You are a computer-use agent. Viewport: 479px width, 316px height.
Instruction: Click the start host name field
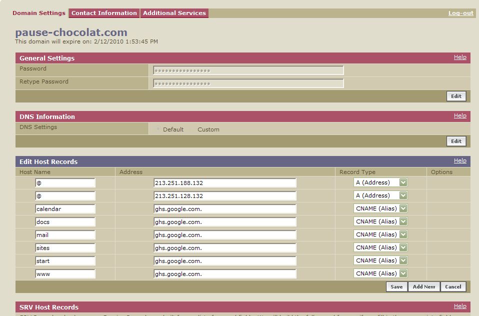[65, 261]
